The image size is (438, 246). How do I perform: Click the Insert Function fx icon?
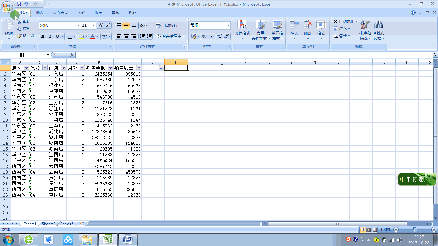point(72,55)
